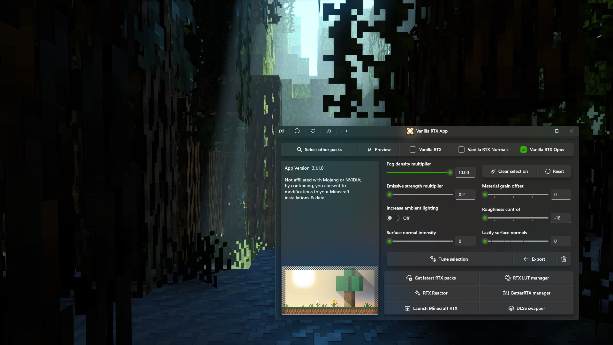The height and width of the screenshot is (345, 613).
Task: Maximize the Vanilla RTX App window
Action: (x=557, y=131)
